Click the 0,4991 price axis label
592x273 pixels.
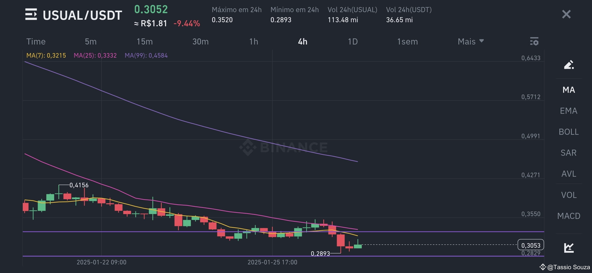(x=531, y=136)
